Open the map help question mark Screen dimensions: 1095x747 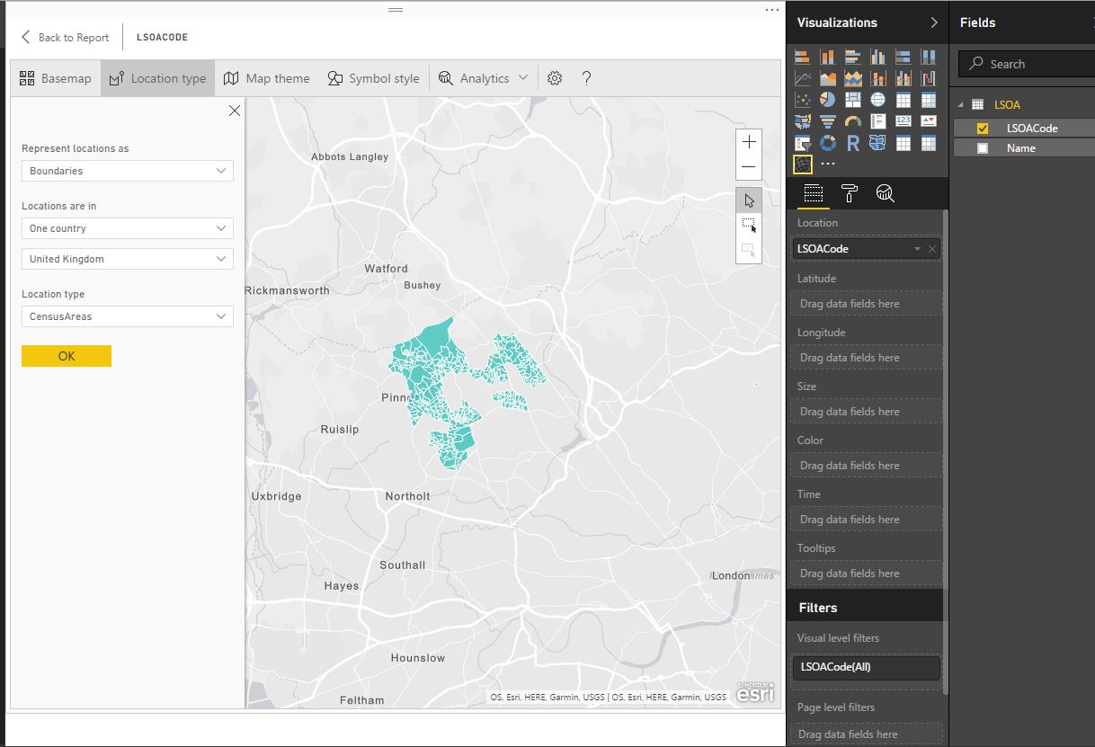586,78
